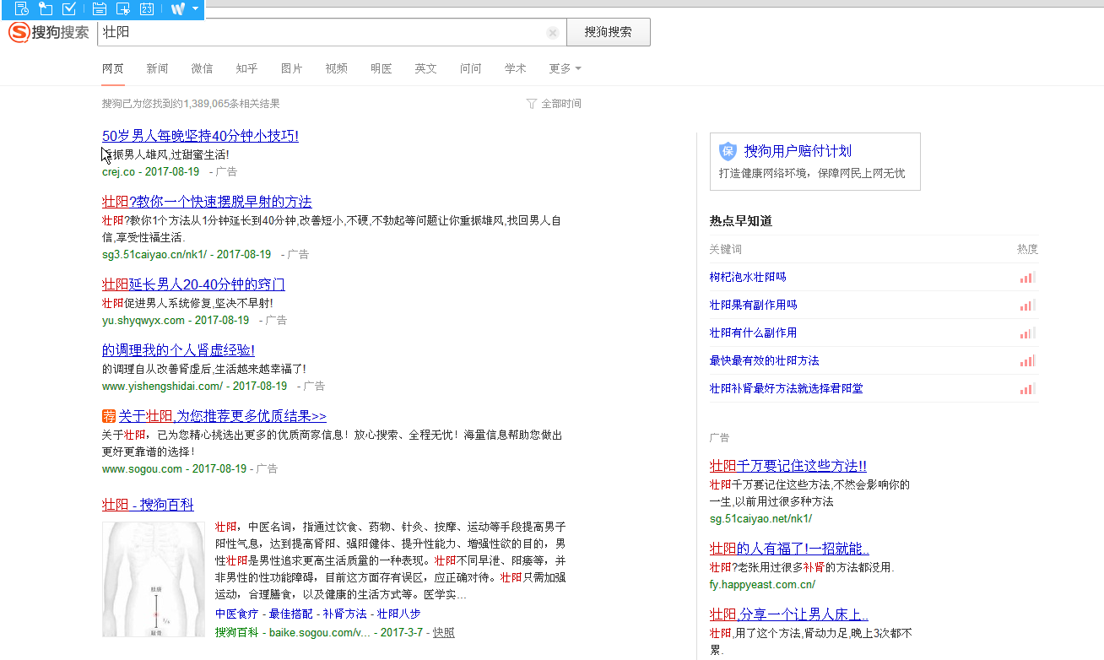Image resolution: width=1104 pixels, height=660 pixels.
Task: Click the shield icon in 搜狗用户赔付计划
Action: (728, 151)
